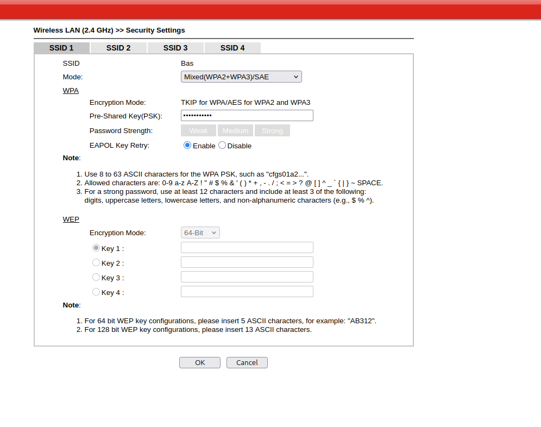
Task: Choose the Key 2 radio option
Action: (96, 262)
